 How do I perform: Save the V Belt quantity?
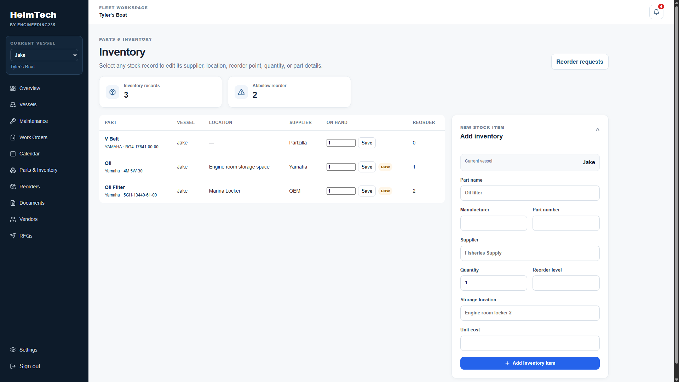(x=367, y=143)
